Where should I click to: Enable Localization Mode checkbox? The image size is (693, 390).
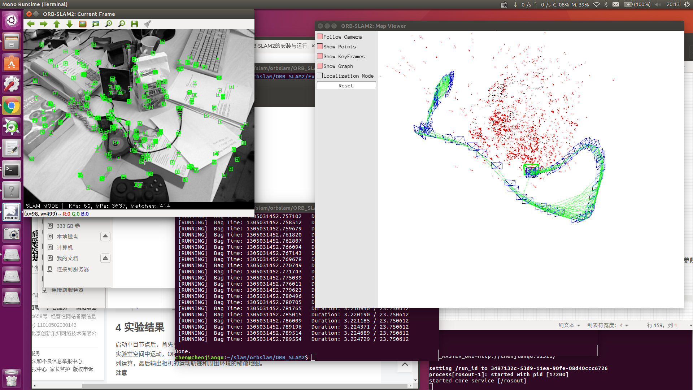click(x=320, y=75)
